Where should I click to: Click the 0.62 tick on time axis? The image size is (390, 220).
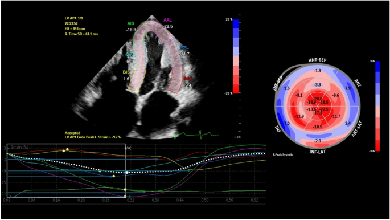click(x=254, y=200)
